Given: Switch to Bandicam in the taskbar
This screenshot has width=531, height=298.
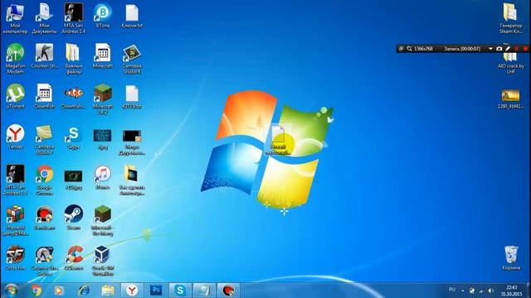Looking at the screenshot, I should click(x=229, y=291).
